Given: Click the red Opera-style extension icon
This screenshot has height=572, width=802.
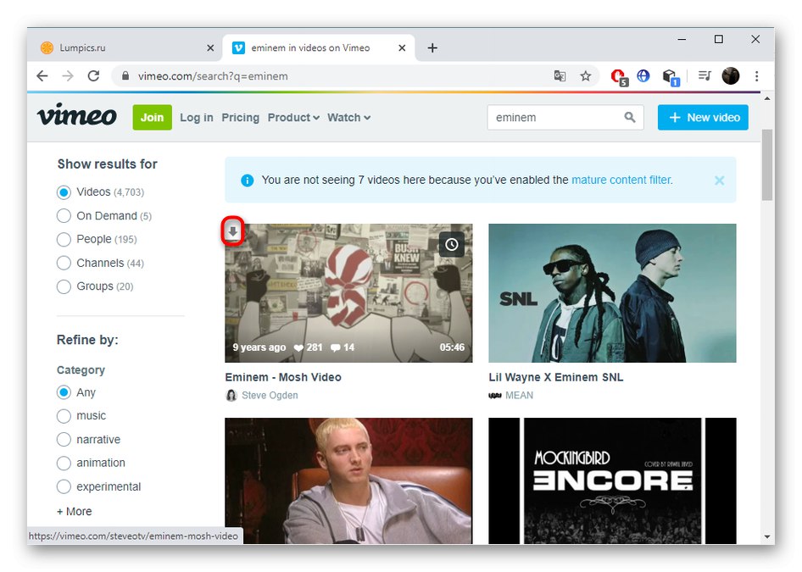Looking at the screenshot, I should (x=619, y=77).
